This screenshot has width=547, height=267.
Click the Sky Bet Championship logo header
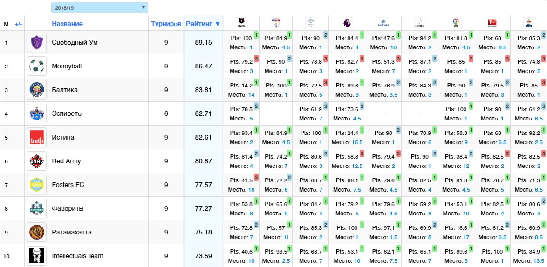pos(276,21)
